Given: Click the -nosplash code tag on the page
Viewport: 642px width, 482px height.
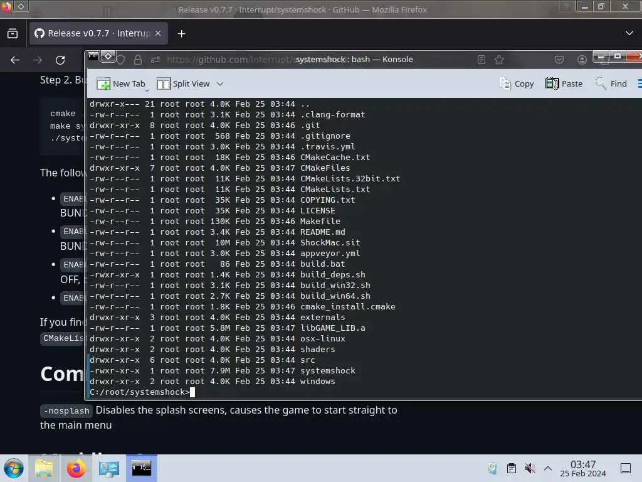Looking at the screenshot, I should click(x=66, y=410).
